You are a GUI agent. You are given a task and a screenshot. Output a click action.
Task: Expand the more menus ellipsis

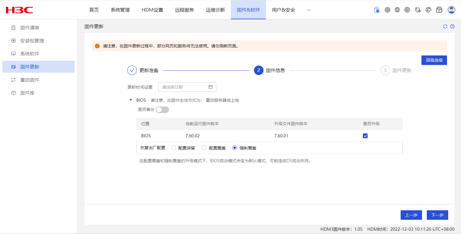(309, 10)
